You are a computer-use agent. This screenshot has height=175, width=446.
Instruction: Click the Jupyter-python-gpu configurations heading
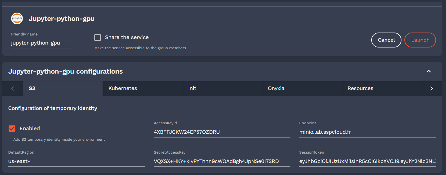coord(65,71)
